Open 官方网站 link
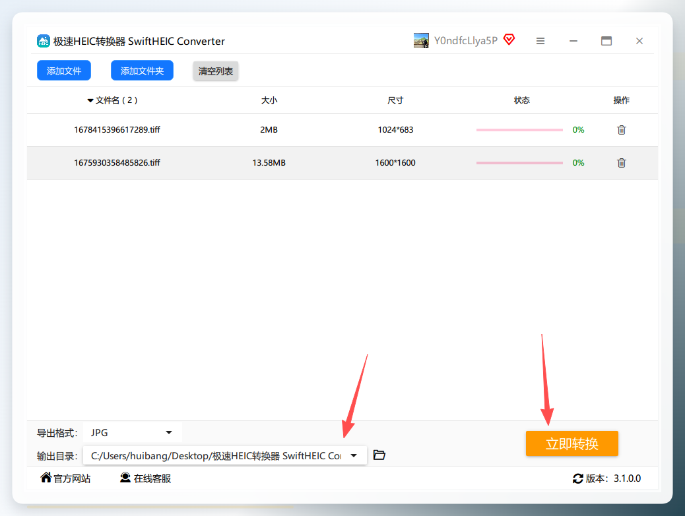The width and height of the screenshot is (685, 516). click(x=72, y=478)
